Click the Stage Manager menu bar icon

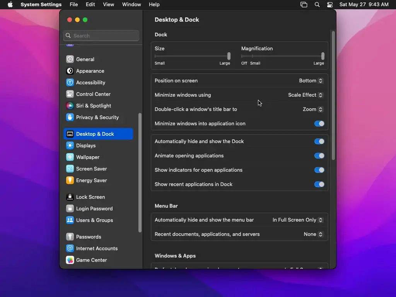pyautogui.click(x=304, y=5)
